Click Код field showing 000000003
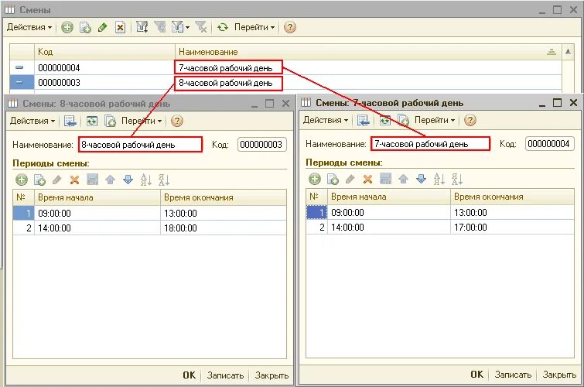Viewport: 584px width, 387px height. 261,144
